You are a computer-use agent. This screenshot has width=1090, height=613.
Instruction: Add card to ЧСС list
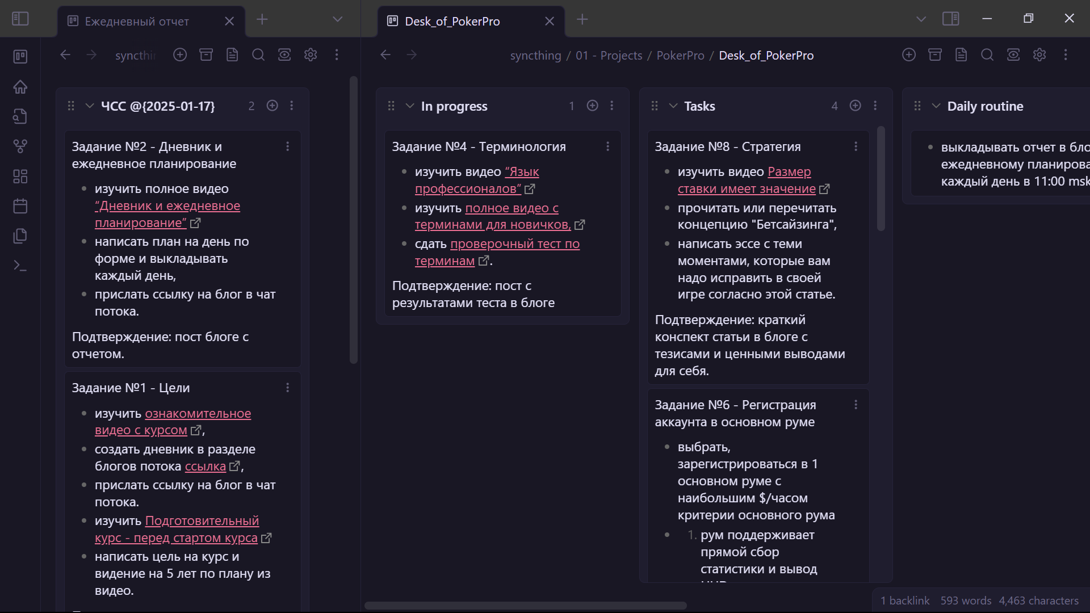[x=272, y=106]
